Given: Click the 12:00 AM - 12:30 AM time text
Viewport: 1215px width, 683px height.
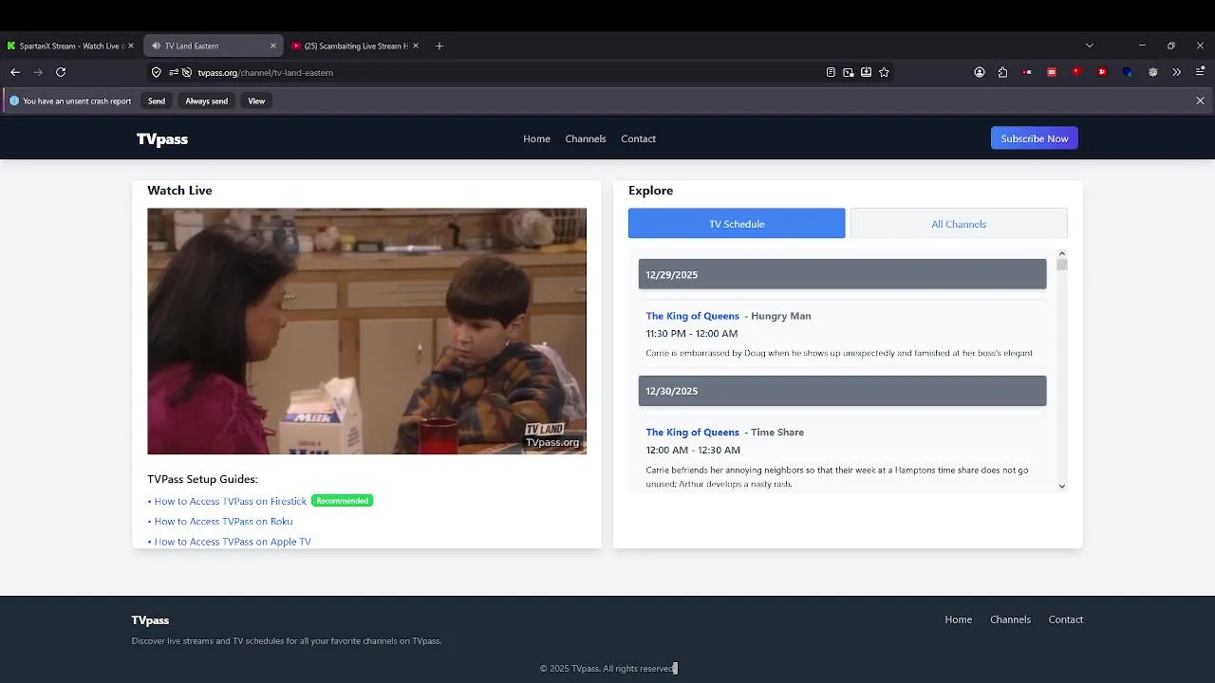Looking at the screenshot, I should [693, 451].
